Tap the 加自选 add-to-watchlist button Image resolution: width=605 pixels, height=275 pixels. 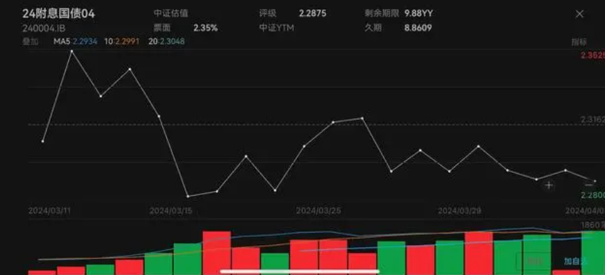point(575,261)
